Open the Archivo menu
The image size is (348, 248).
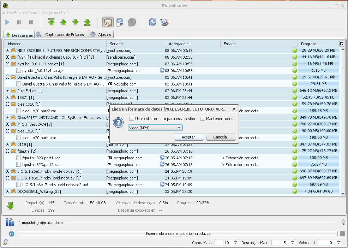tap(8, 13)
